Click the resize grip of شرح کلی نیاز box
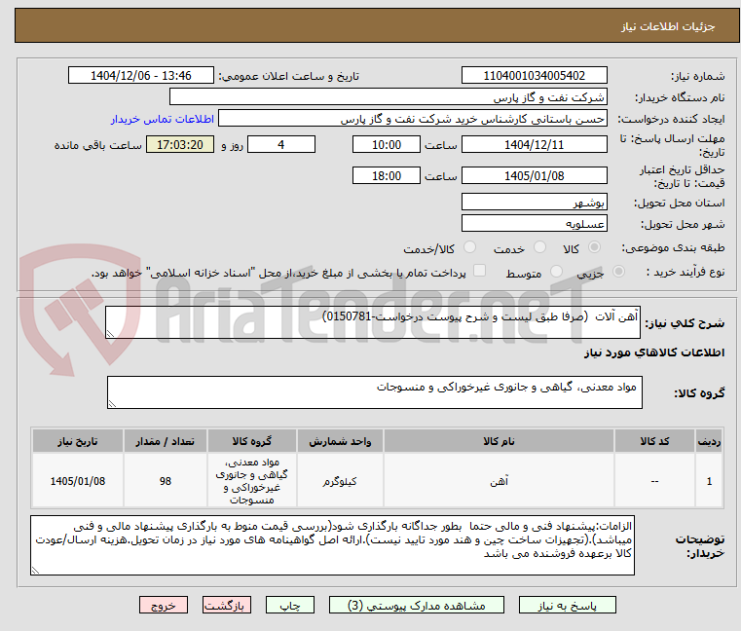The image size is (741, 631). 111,333
